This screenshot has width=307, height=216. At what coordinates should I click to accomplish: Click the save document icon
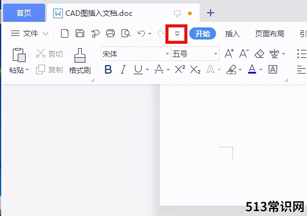tap(80, 33)
